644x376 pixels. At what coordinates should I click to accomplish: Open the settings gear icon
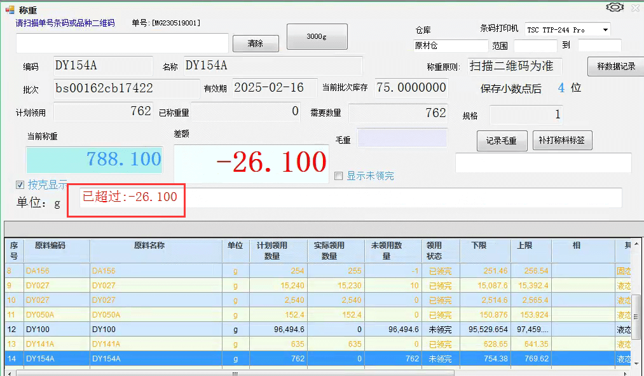coord(614,7)
